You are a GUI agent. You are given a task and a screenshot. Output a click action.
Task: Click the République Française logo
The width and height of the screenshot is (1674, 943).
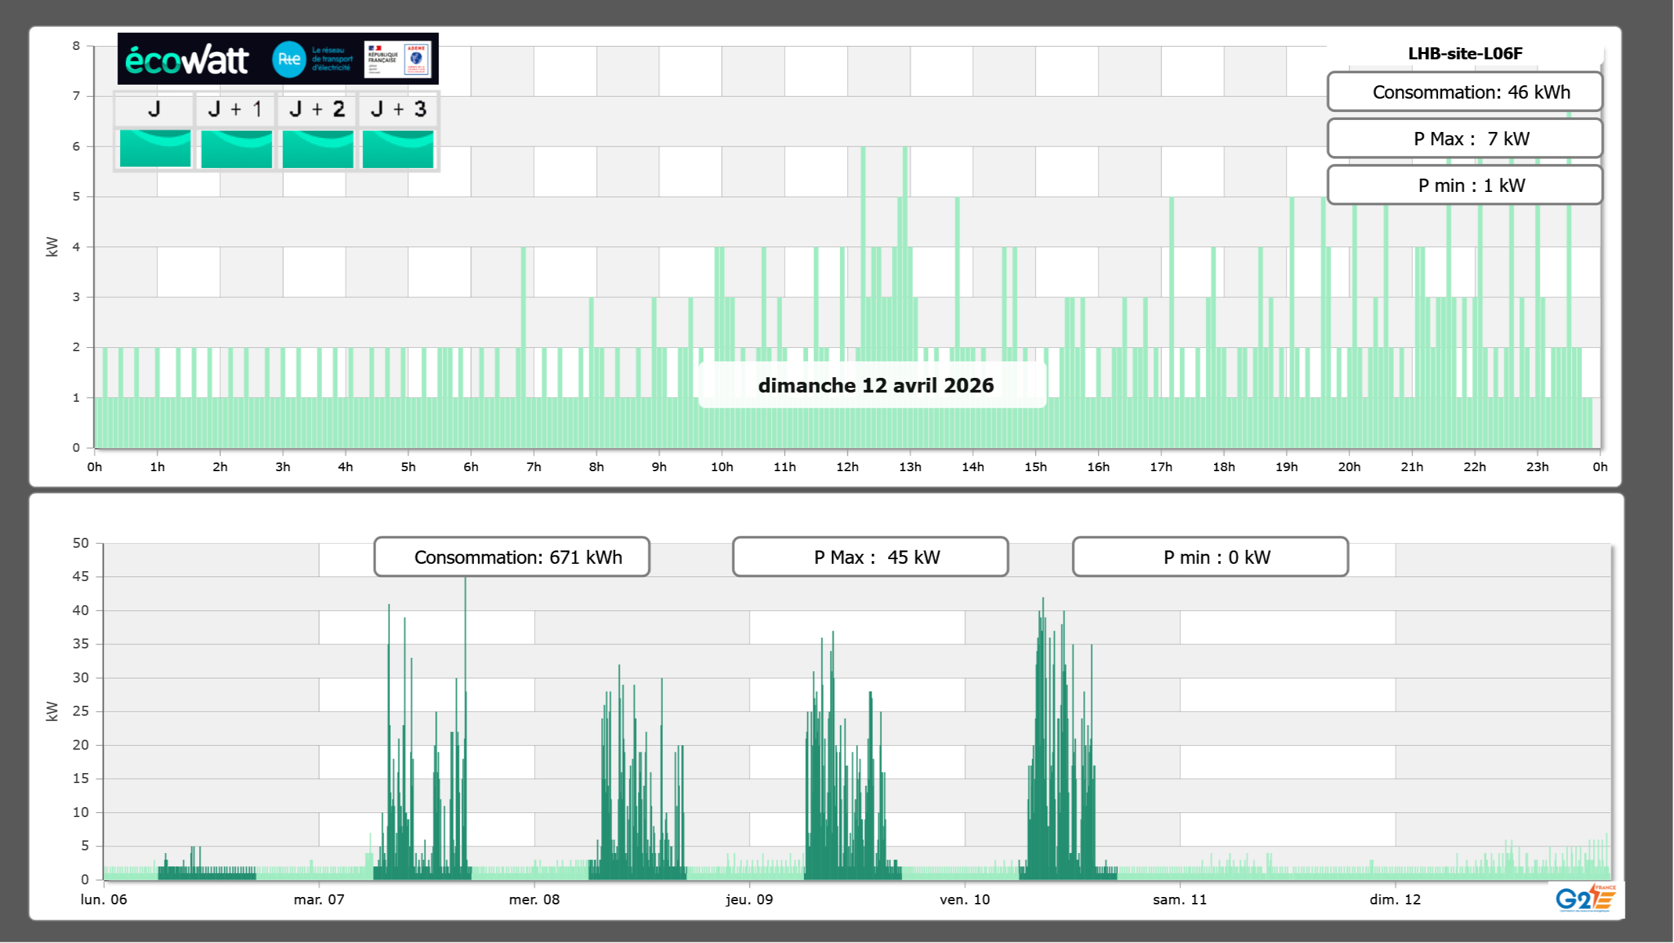(383, 59)
